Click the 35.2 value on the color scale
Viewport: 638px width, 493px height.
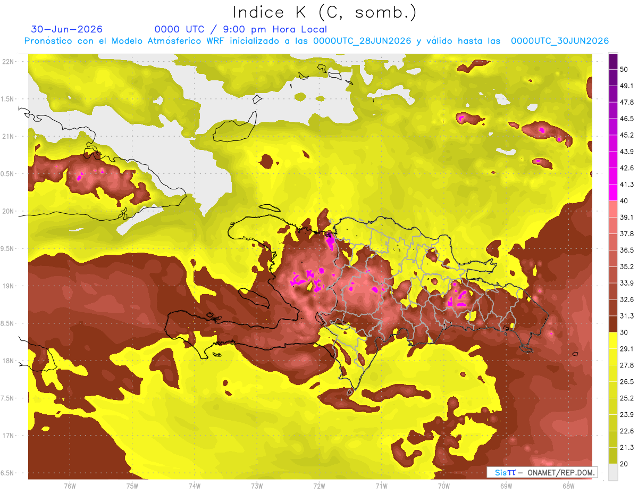[x=626, y=266]
